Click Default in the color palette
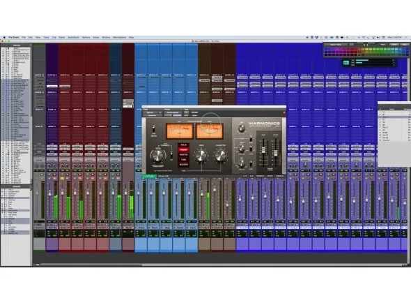This screenshot has height=303, width=411. [394, 45]
